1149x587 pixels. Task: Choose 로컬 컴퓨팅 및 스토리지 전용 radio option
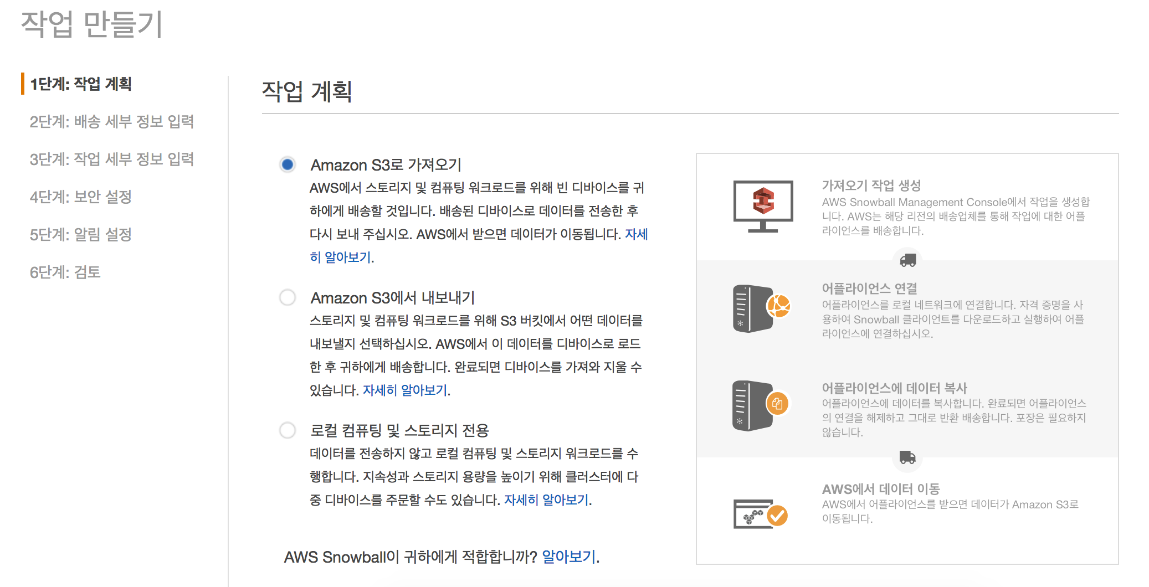288,430
